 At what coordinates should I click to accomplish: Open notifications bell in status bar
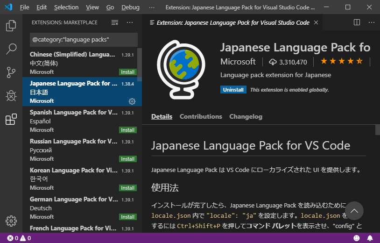tap(370, 238)
